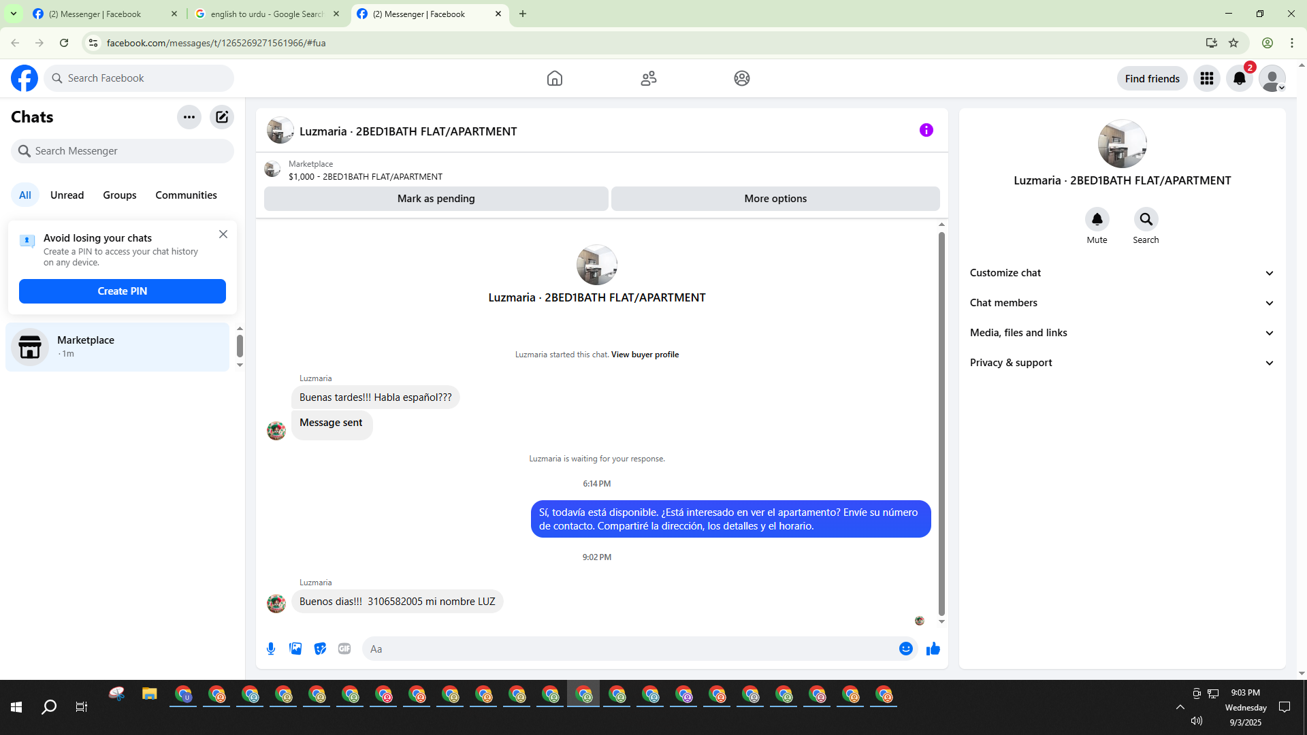The width and height of the screenshot is (1307, 735).
Task: Open the notifications bell
Action: click(1240, 78)
